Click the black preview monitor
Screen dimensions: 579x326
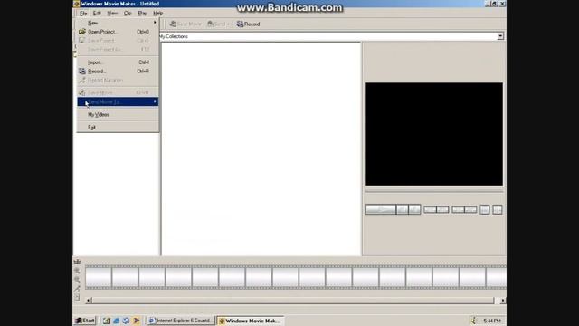(434, 134)
